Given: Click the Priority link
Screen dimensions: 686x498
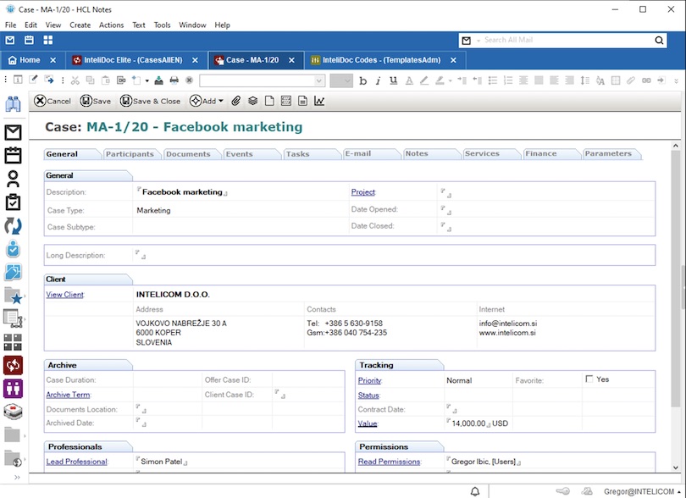Looking at the screenshot, I should point(369,380).
